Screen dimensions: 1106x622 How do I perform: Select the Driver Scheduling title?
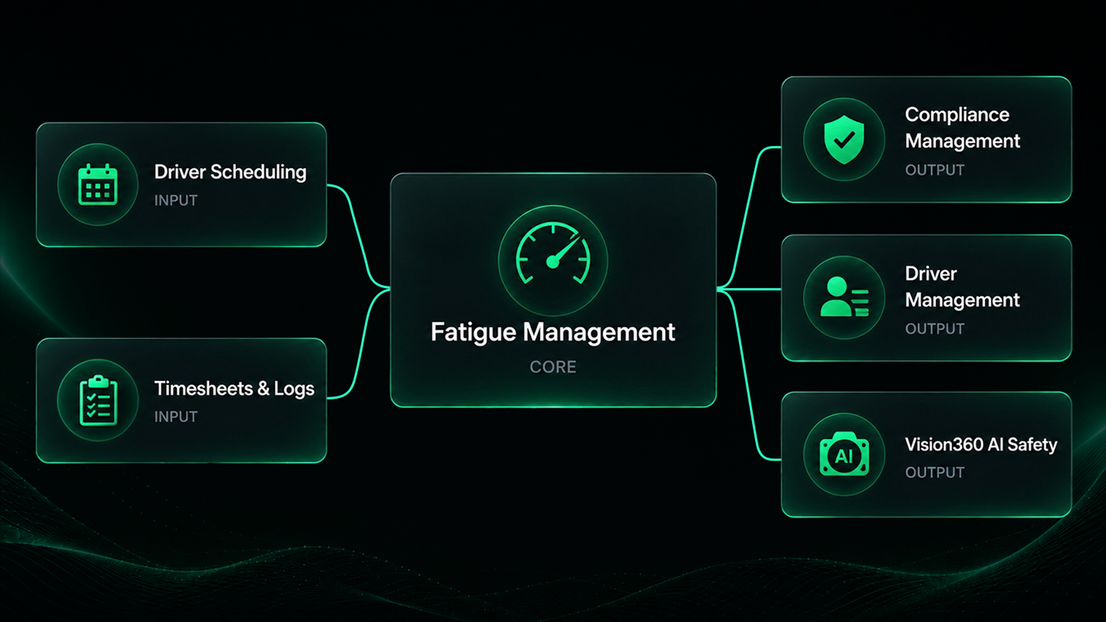pyautogui.click(x=230, y=172)
